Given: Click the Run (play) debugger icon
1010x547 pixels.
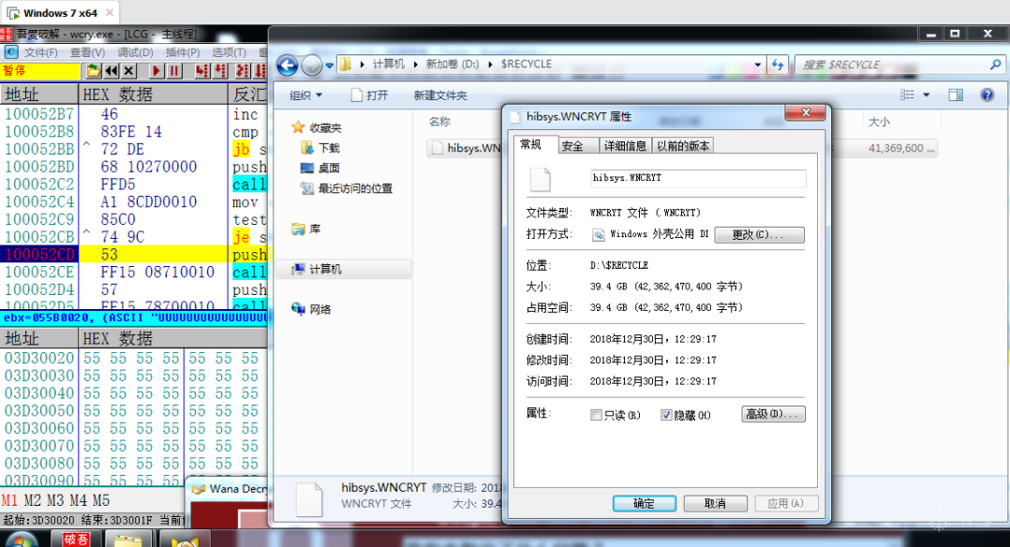Looking at the screenshot, I should [x=156, y=71].
